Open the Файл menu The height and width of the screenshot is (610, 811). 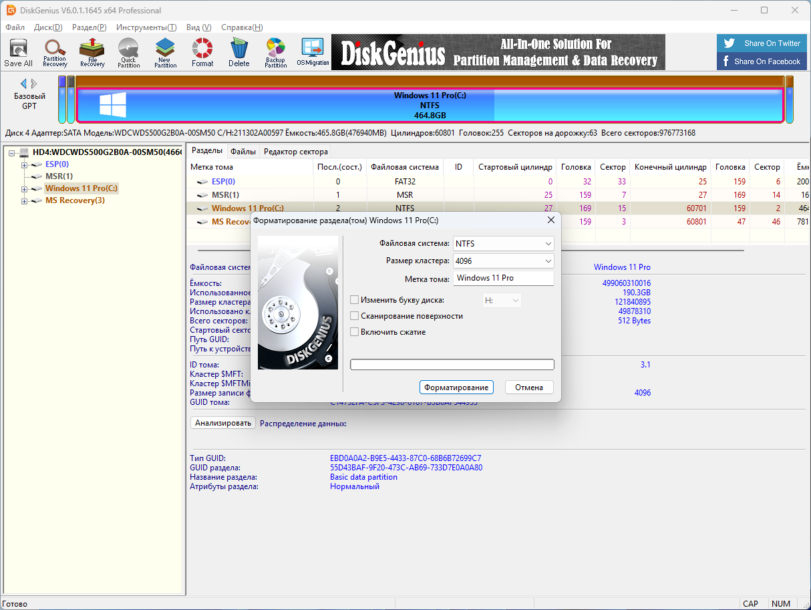point(15,27)
